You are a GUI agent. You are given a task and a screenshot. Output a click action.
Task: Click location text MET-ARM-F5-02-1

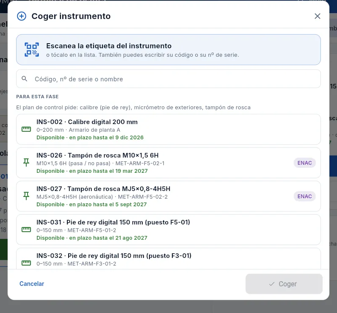pyautogui.click(x=140, y=163)
